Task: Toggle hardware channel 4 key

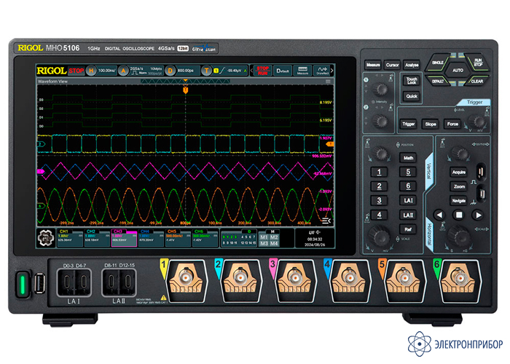Action: point(379,215)
